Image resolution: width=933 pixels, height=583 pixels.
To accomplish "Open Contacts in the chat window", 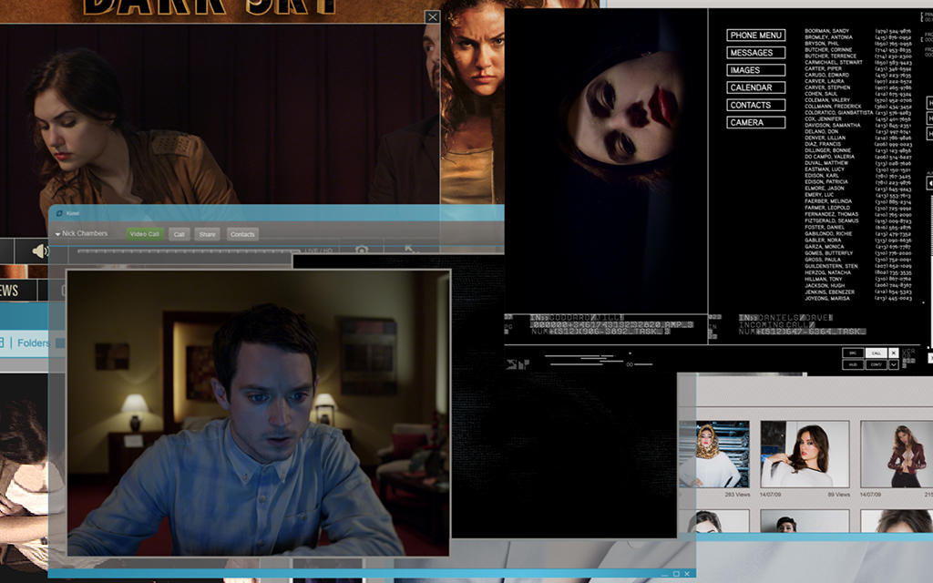I will 242,234.
